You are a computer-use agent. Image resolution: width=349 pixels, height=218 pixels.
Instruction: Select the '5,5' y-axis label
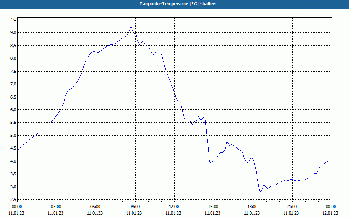(14, 123)
